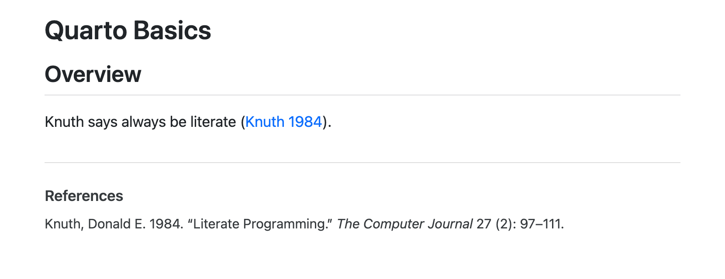Screen dimensions: 725x279
Task: Click the divider line above References
Action: pos(362,163)
